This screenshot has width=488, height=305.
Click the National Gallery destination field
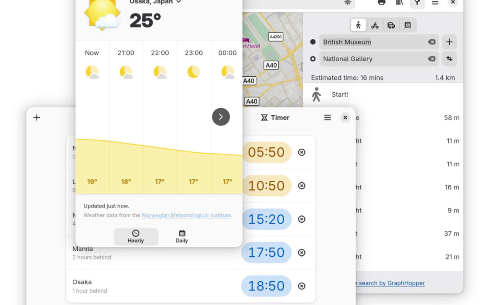(x=379, y=59)
